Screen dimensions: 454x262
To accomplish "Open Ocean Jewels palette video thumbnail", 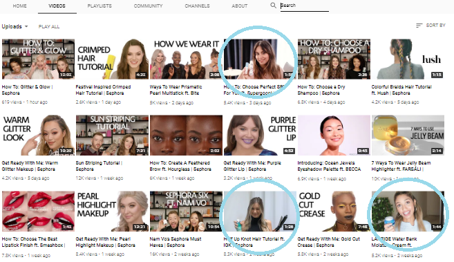I will click(334, 135).
